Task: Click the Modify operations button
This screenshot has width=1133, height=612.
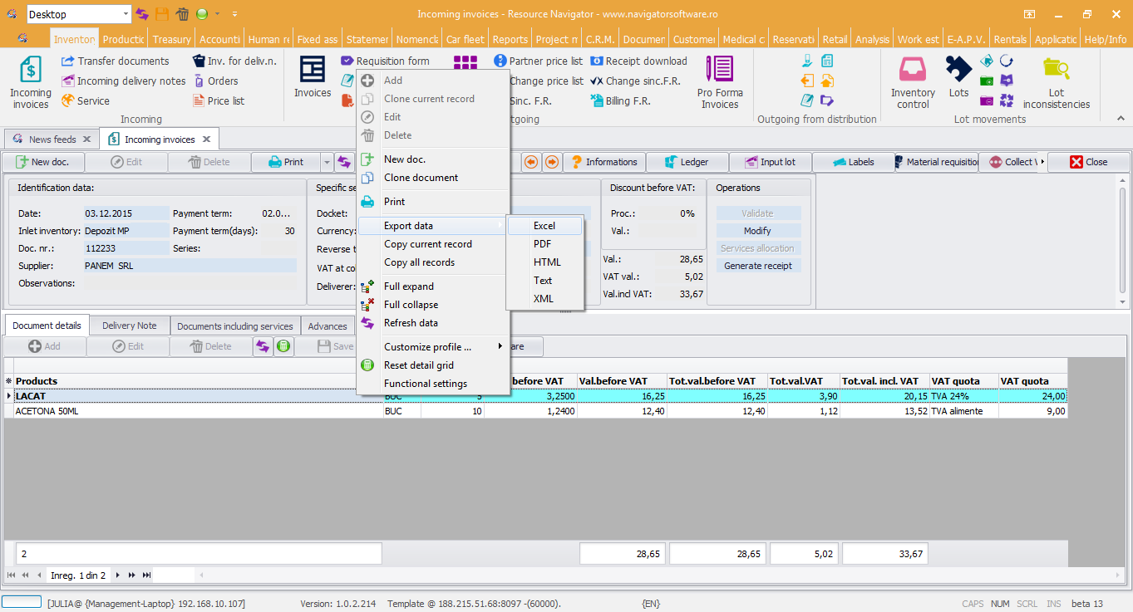Action: tap(758, 231)
